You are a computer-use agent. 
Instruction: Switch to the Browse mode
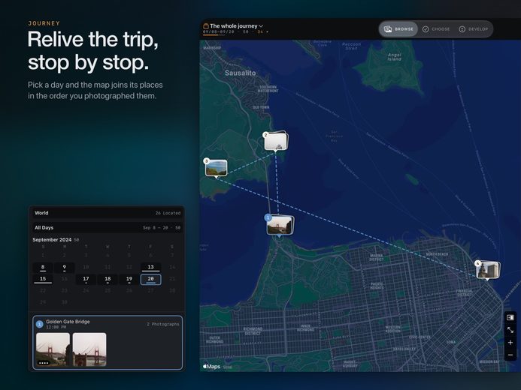(398, 29)
